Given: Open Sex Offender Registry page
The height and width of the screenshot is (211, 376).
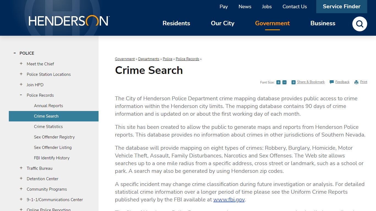Looking at the screenshot, I should tap(54, 137).
